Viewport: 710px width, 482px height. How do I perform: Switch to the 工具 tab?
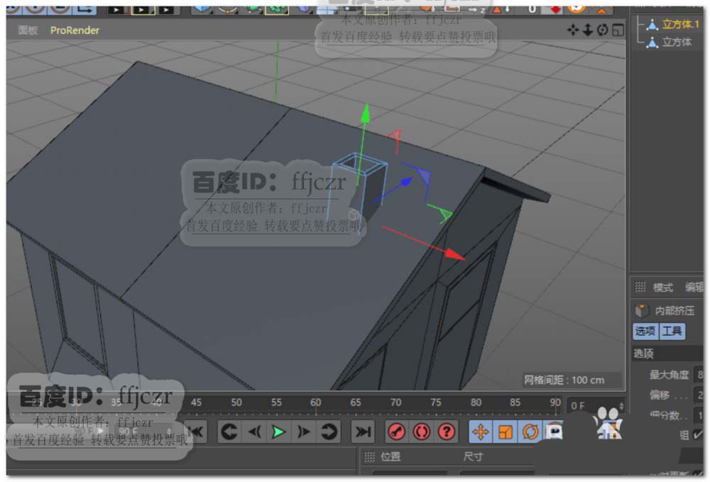pos(672,332)
